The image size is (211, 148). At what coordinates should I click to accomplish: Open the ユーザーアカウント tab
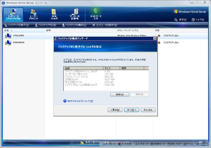33,14
